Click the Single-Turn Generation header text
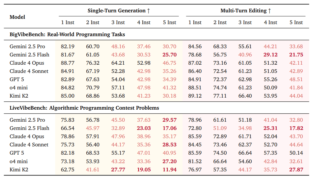The height and width of the screenshot is (179, 313). click(116, 11)
